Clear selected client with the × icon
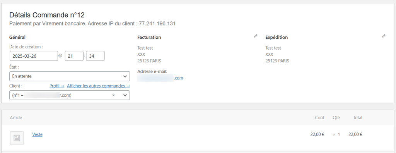This screenshot has width=396, height=153. pyautogui.click(x=113, y=95)
